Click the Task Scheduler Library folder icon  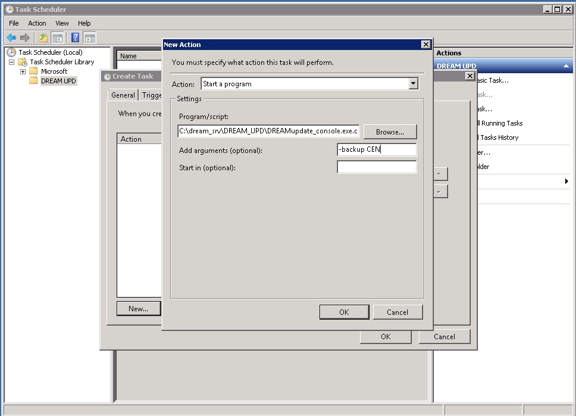[23, 62]
